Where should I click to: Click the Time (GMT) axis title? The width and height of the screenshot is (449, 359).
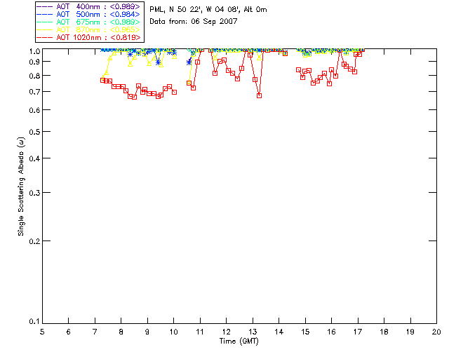coord(239,341)
